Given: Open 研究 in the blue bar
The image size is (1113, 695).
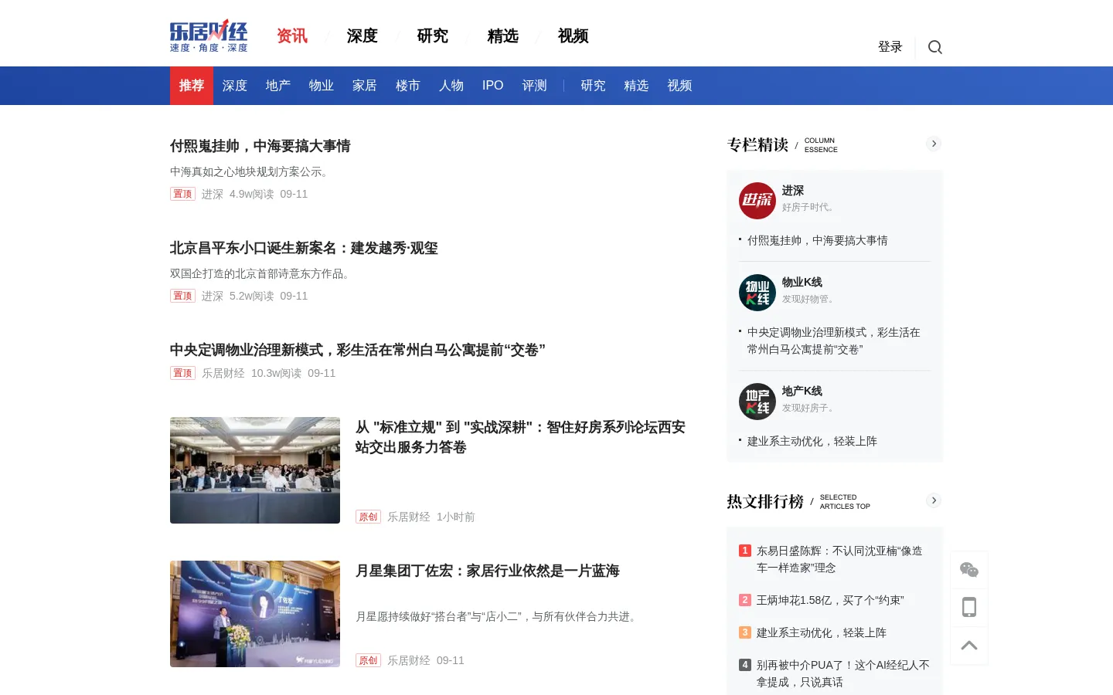Looking at the screenshot, I should pos(594,86).
